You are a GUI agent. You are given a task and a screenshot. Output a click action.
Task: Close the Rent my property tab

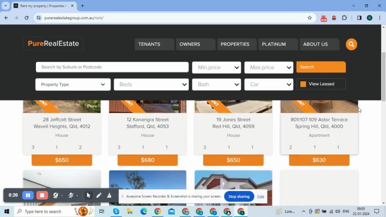(x=72, y=6)
